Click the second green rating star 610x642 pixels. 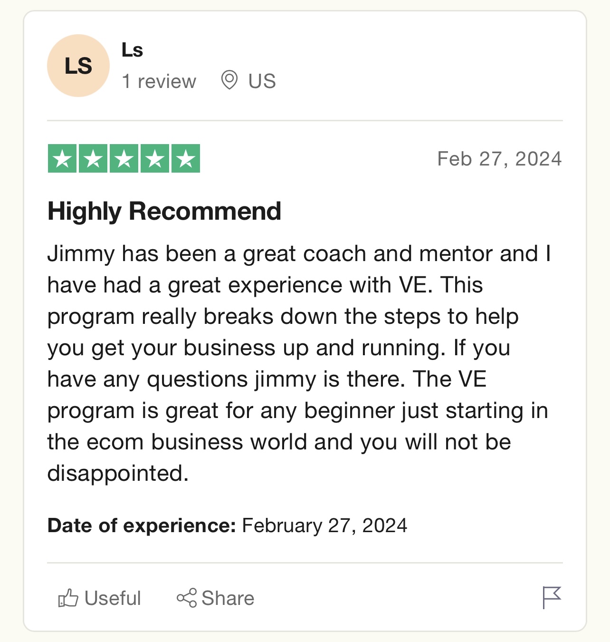click(93, 158)
